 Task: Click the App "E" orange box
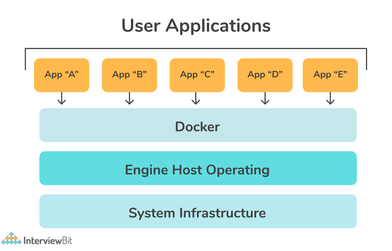click(x=330, y=75)
